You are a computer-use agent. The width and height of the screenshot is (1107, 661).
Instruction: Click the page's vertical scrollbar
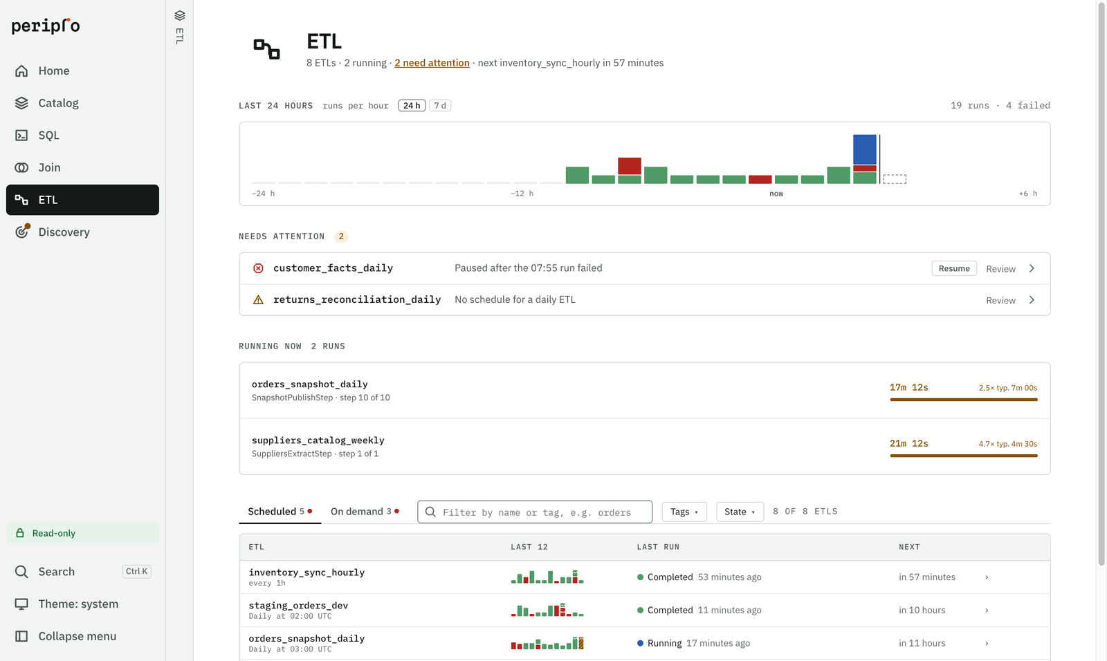(1101, 283)
